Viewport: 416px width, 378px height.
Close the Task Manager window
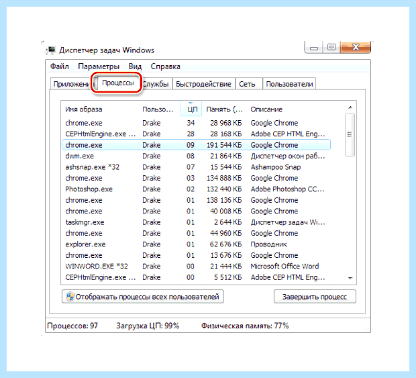[x=356, y=47]
